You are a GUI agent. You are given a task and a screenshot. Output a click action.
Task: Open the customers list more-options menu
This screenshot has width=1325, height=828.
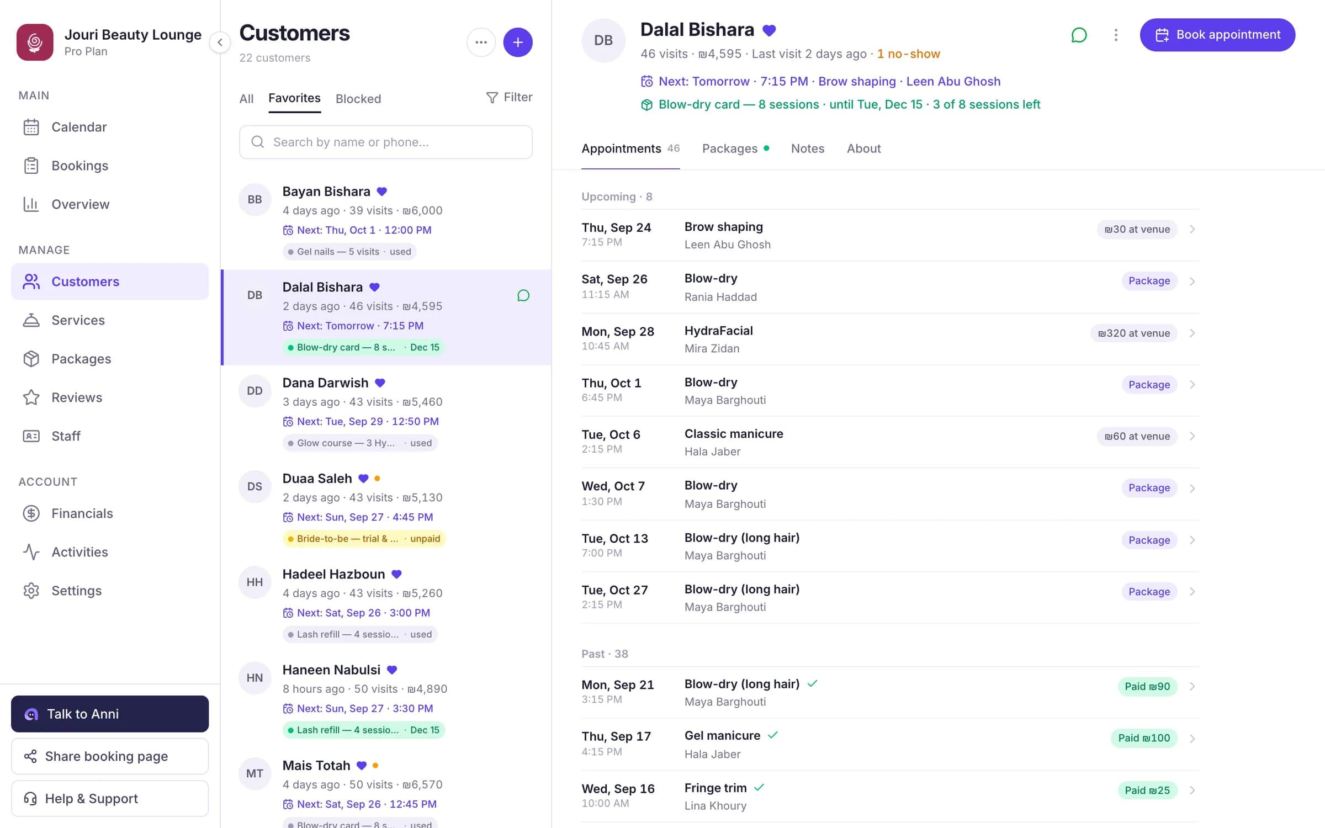[x=481, y=42]
